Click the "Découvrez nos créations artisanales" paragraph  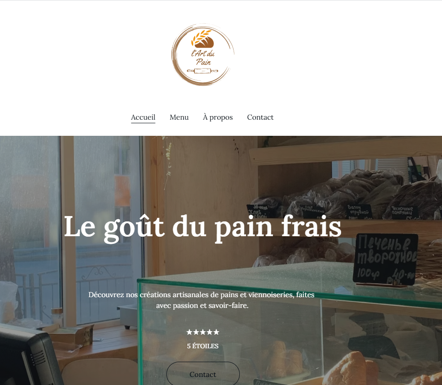click(x=202, y=300)
